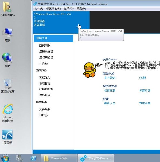The width and height of the screenshot is (160, 162).
Task: Open Server Manager taskbar icon
Action: (x=19, y=158)
